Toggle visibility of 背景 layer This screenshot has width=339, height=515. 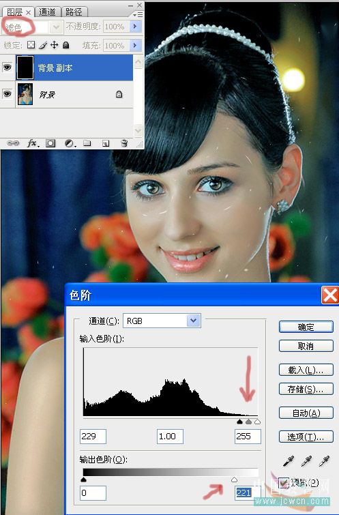point(8,94)
